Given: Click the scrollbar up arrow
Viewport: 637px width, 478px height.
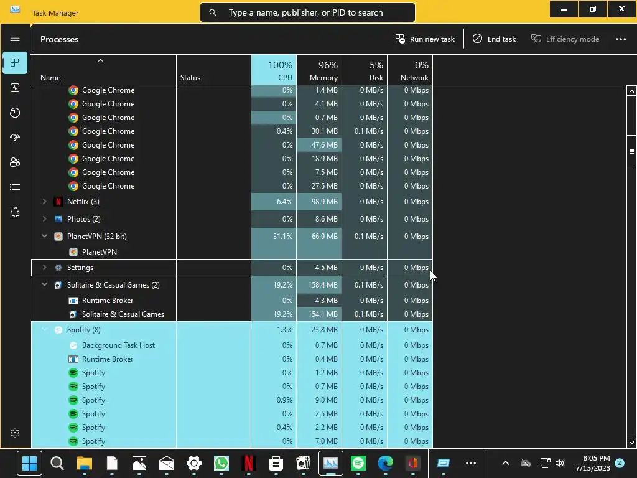Looking at the screenshot, I should [631, 91].
